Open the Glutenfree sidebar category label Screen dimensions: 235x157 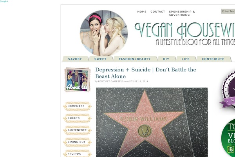77,130
